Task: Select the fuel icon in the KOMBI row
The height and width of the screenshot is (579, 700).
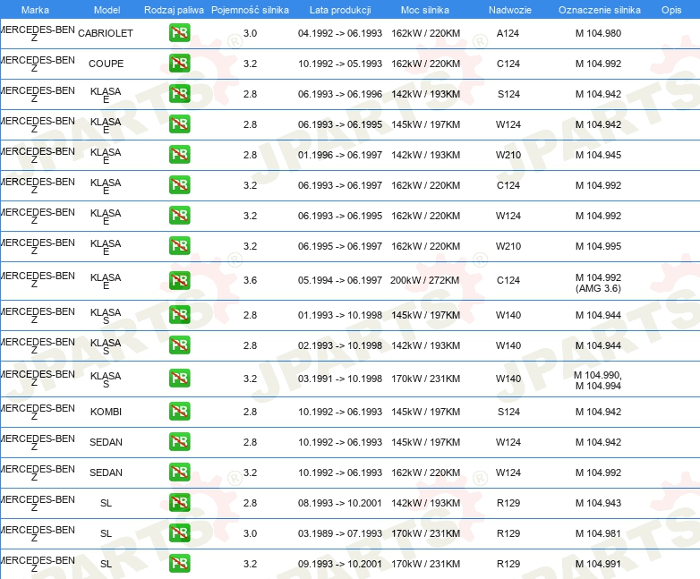Action: click(x=179, y=412)
